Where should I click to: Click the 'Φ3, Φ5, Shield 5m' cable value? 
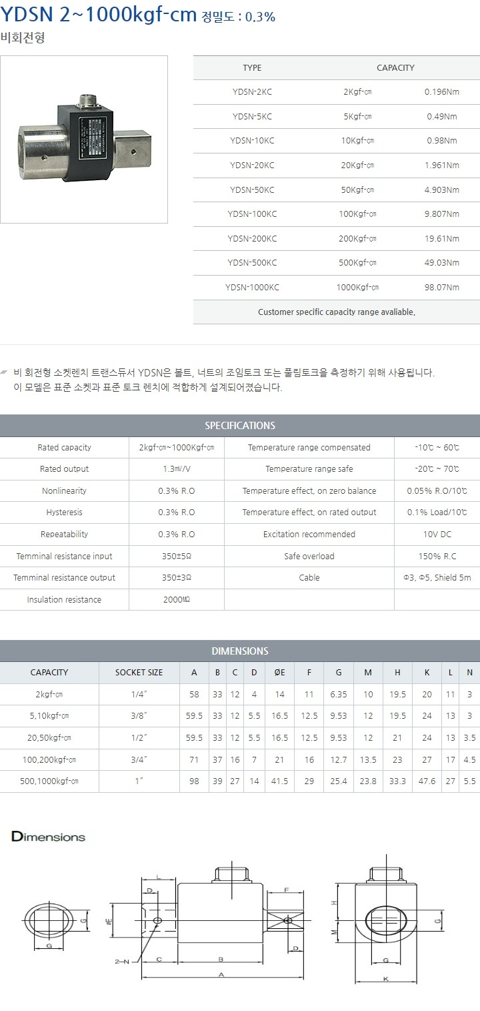click(437, 578)
